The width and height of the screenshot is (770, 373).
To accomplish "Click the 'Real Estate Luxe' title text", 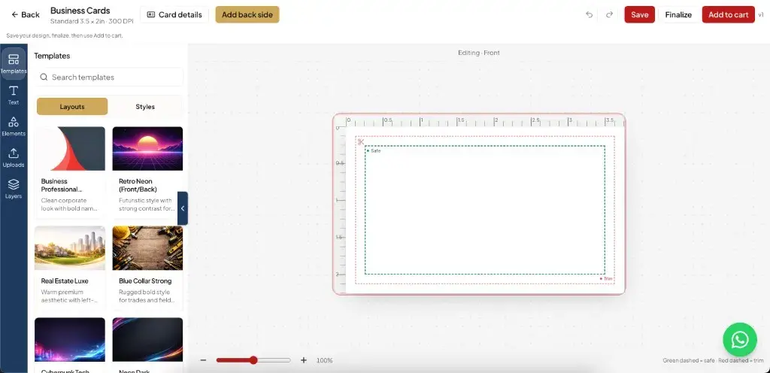I will 65,281.
